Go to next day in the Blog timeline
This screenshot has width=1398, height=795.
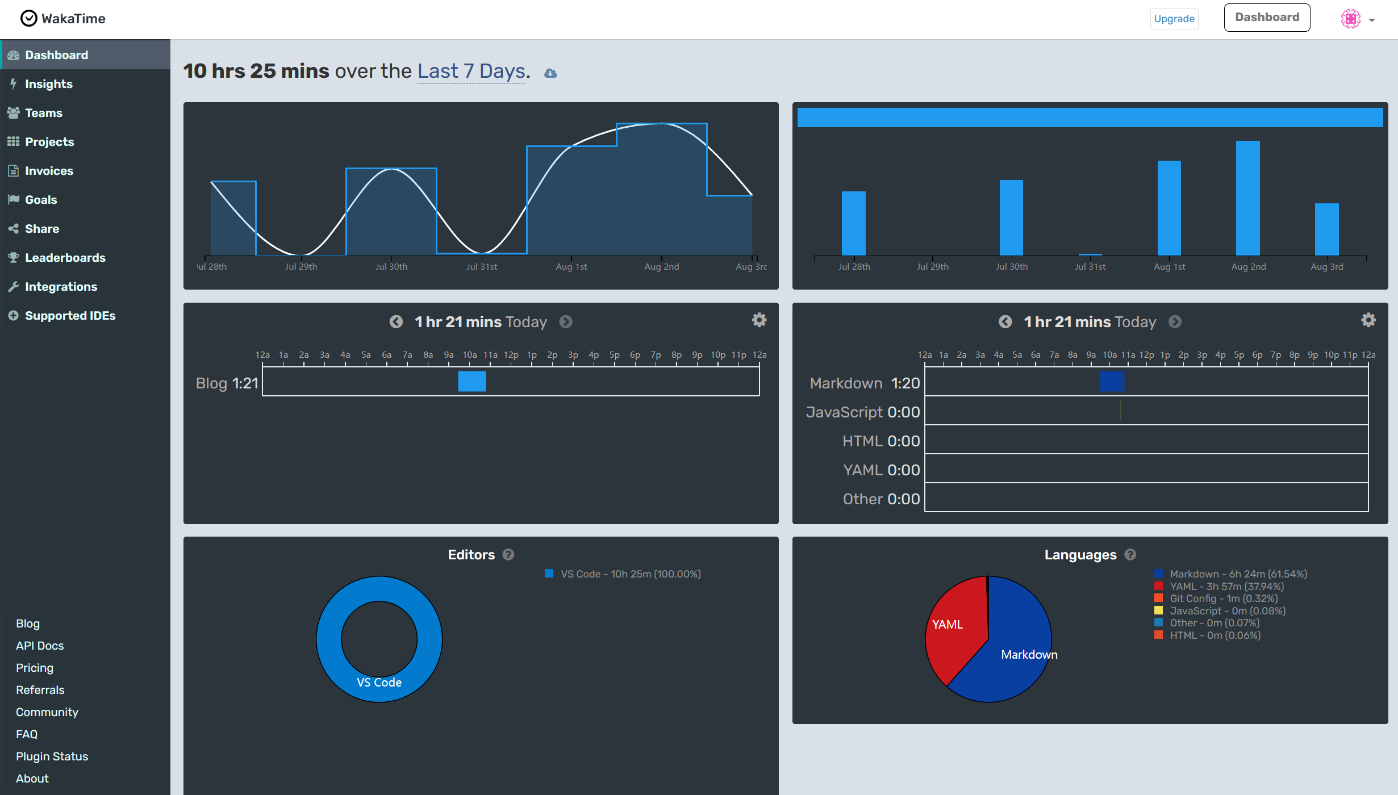tap(566, 322)
